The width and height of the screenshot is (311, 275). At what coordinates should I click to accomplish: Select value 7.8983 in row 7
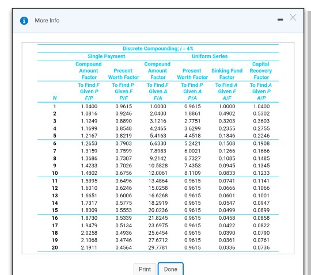click(x=158, y=151)
